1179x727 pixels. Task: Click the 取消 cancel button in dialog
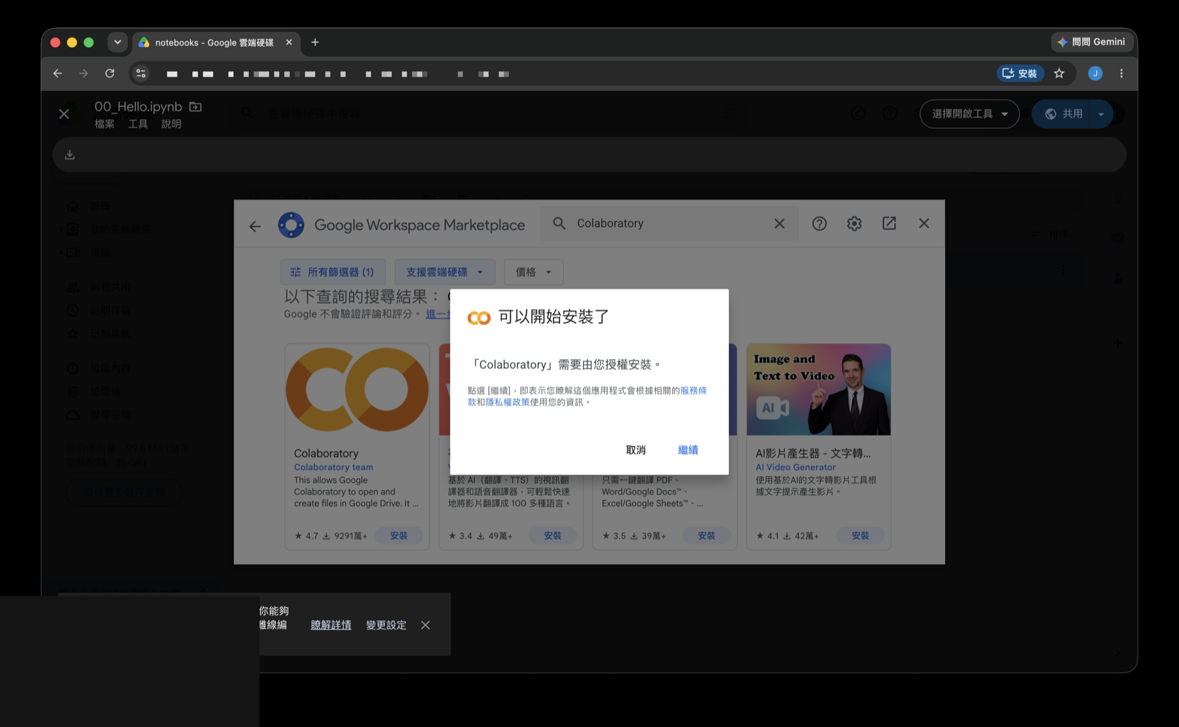635,450
